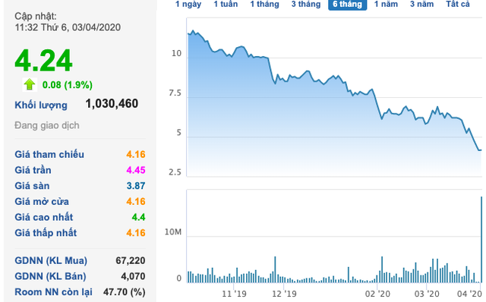This screenshot has width=486, height=302.
Task: Click the Room NN còn lại label
Action: [54, 292]
